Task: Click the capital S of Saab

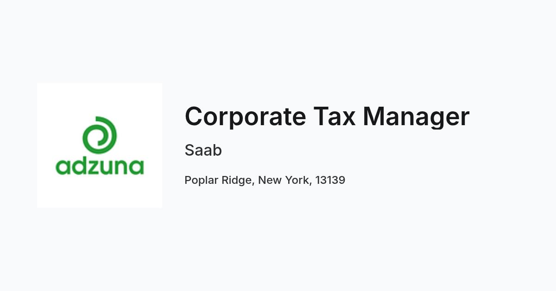Action: tap(189, 150)
